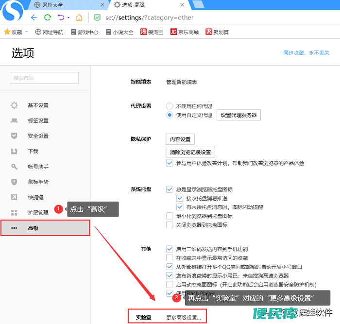
Task: Toggle 参与用户体验改善计划 checkbox
Action: click(170, 163)
